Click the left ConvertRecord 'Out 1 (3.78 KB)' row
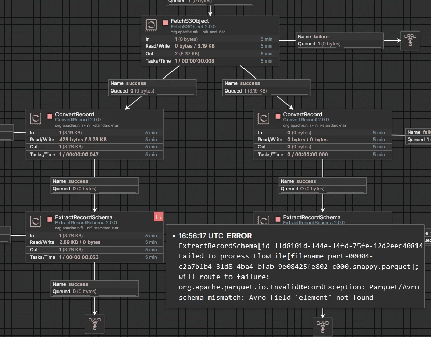431x337 pixels. coord(95,147)
